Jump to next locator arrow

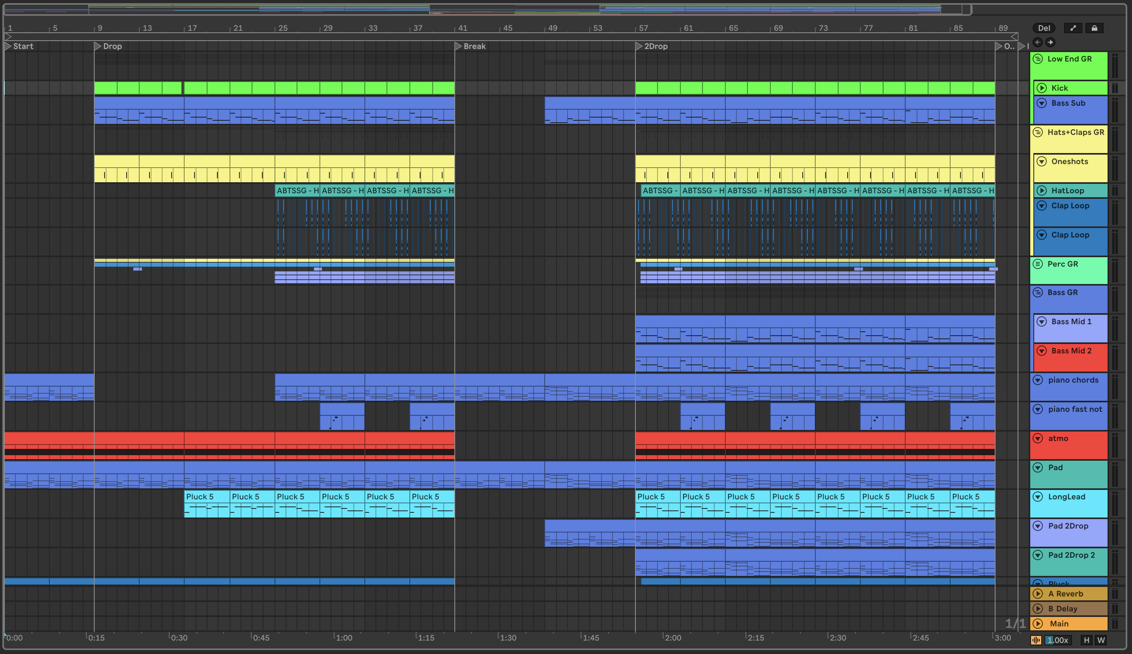1050,42
